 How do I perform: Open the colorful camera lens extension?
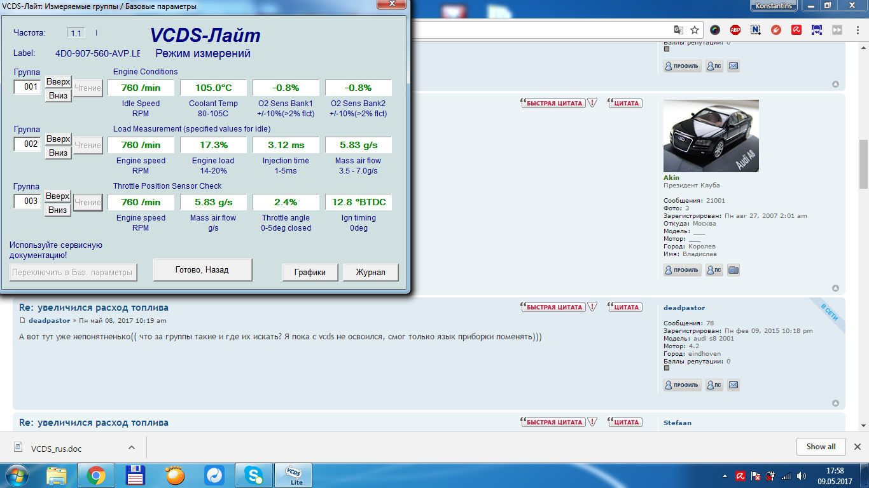tap(715, 30)
